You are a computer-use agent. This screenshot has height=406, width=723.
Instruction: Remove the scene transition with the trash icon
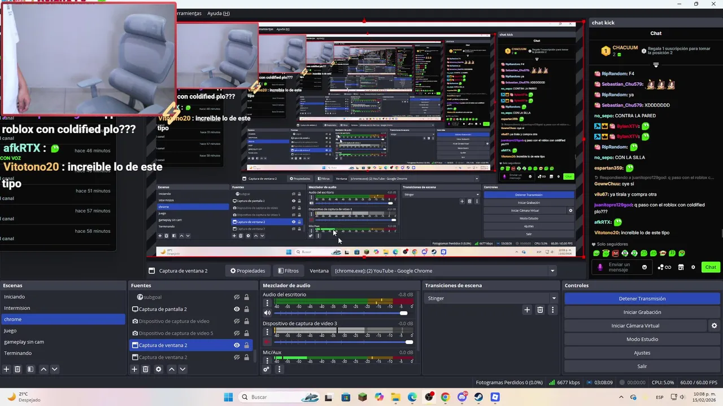(x=540, y=310)
